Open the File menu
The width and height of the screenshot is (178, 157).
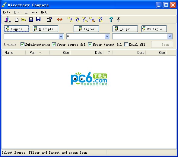[x=6, y=12]
